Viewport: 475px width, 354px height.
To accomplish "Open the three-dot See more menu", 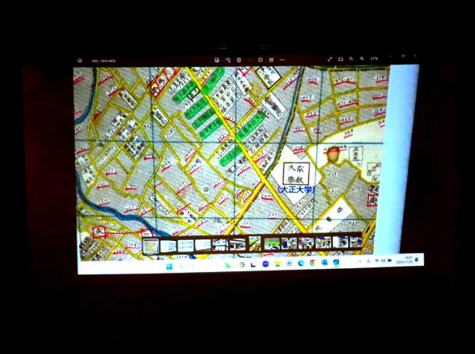I will pyautogui.click(x=282, y=60).
